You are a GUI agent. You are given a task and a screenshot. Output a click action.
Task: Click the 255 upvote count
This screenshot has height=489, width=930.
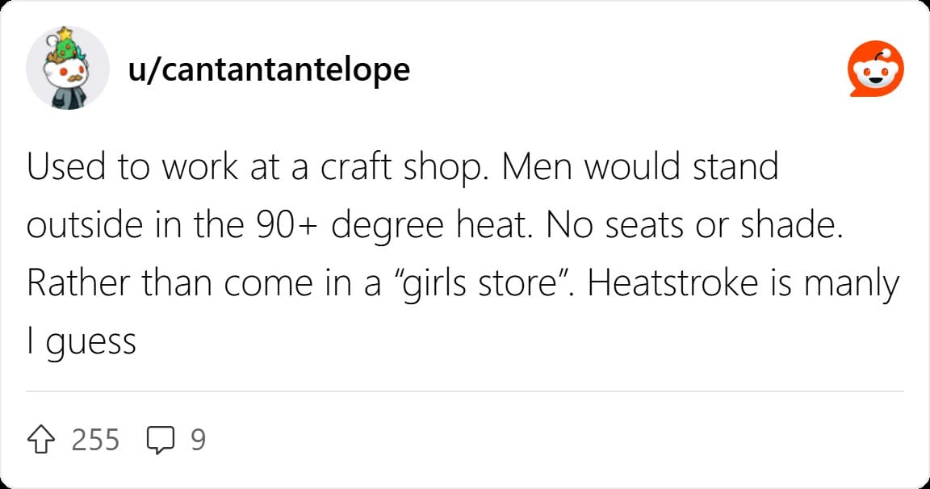pos(95,440)
